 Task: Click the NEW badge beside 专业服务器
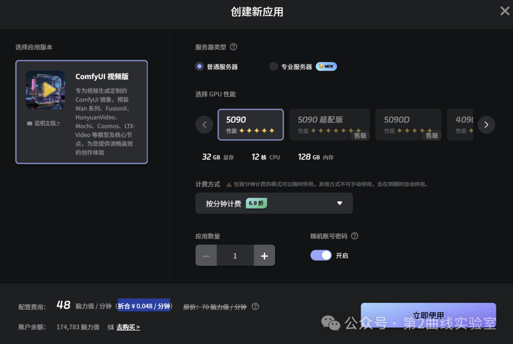326,67
